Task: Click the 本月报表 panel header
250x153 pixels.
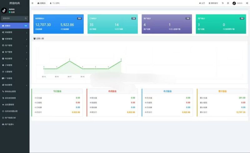Action: 167,91
